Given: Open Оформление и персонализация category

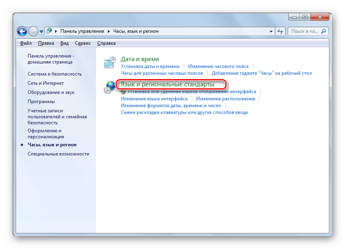Looking at the screenshot, I should [x=46, y=133].
